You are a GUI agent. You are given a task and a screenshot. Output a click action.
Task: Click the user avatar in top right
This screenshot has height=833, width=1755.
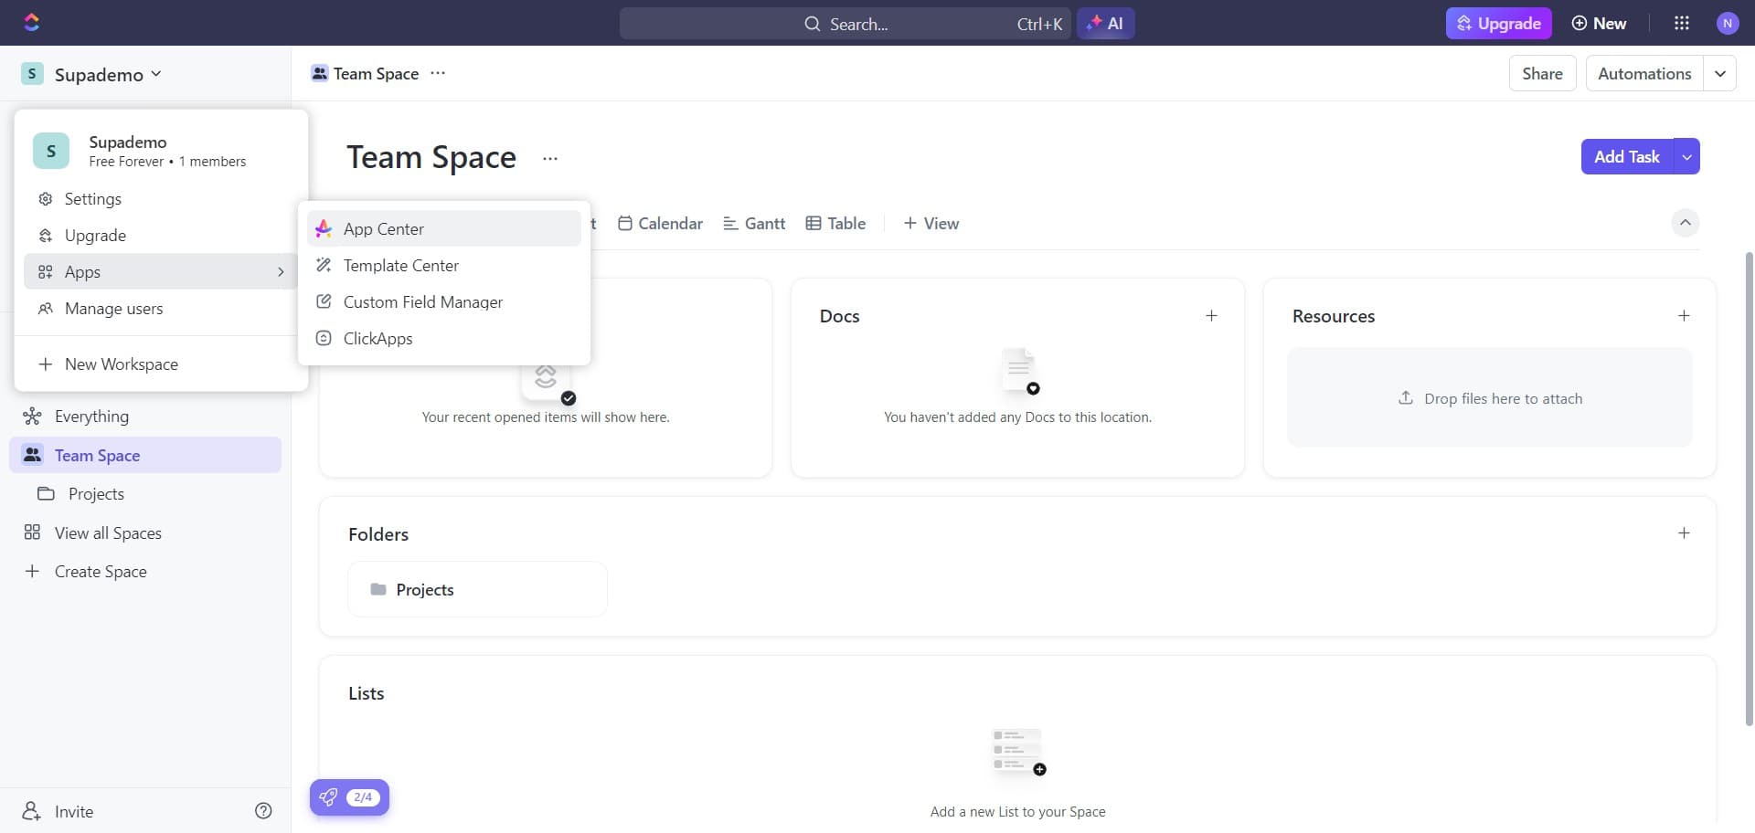click(1727, 24)
